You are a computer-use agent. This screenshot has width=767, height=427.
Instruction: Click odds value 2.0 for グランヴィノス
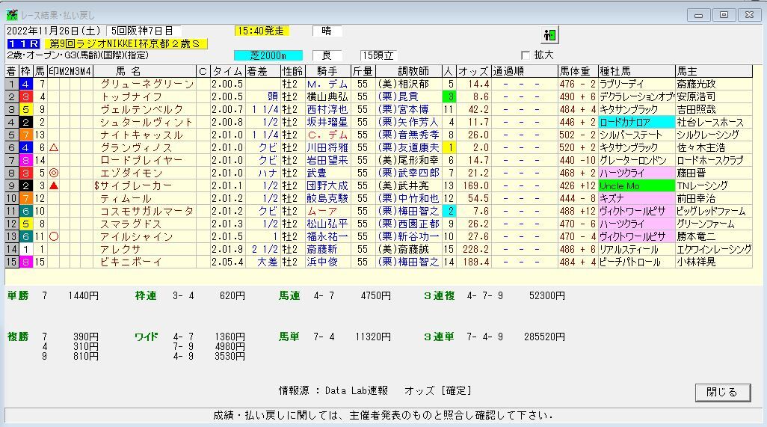481,148
